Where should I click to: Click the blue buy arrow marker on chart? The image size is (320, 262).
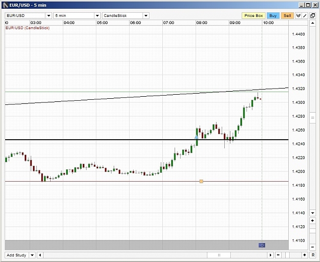(x=196, y=137)
